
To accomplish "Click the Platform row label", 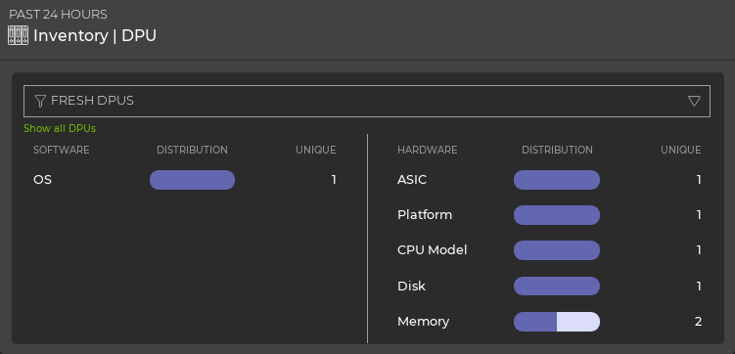I will coord(425,215).
